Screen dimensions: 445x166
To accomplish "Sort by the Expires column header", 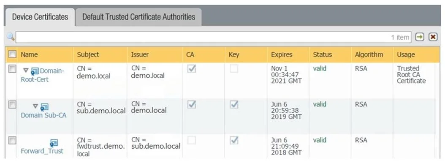I will pyautogui.click(x=282, y=54).
